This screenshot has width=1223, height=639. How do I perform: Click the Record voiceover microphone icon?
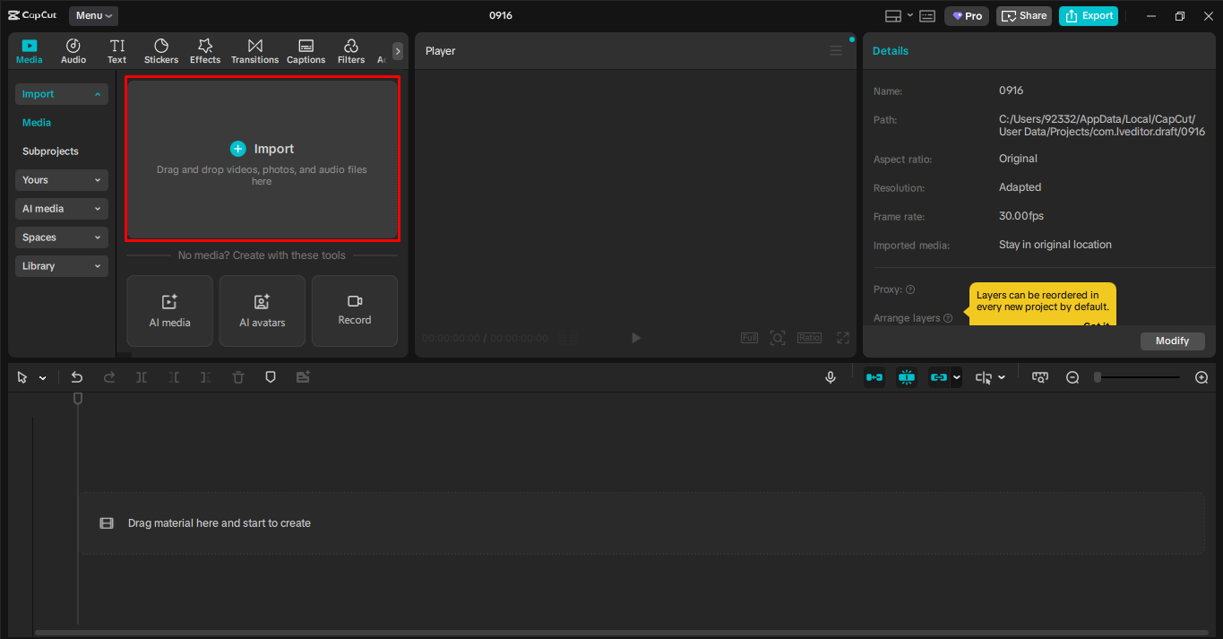pos(830,376)
